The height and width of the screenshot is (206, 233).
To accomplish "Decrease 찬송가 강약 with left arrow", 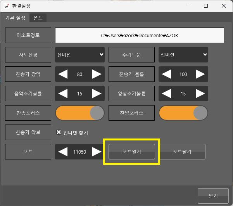I will (x=63, y=74).
